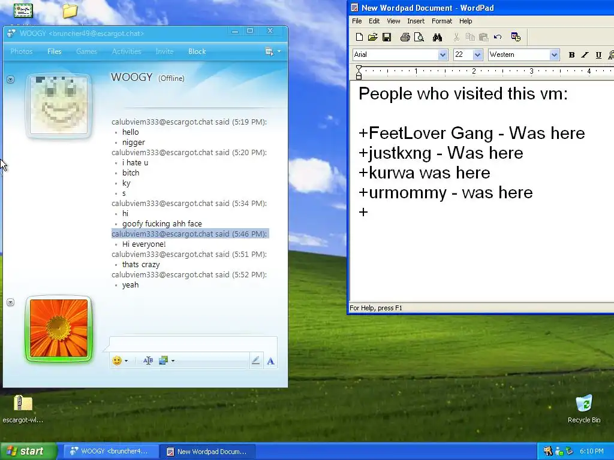This screenshot has height=460, width=614.
Task: Click the first system tray icon
Action: point(548,452)
